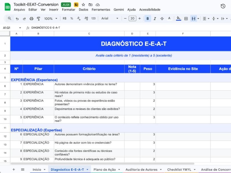
Task: Switch to the Plano de Ação tab
Action: click(x=105, y=170)
